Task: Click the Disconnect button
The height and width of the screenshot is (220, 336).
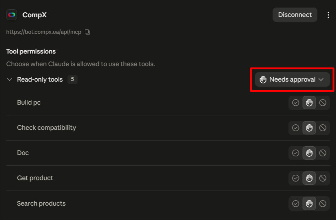Action: point(295,15)
